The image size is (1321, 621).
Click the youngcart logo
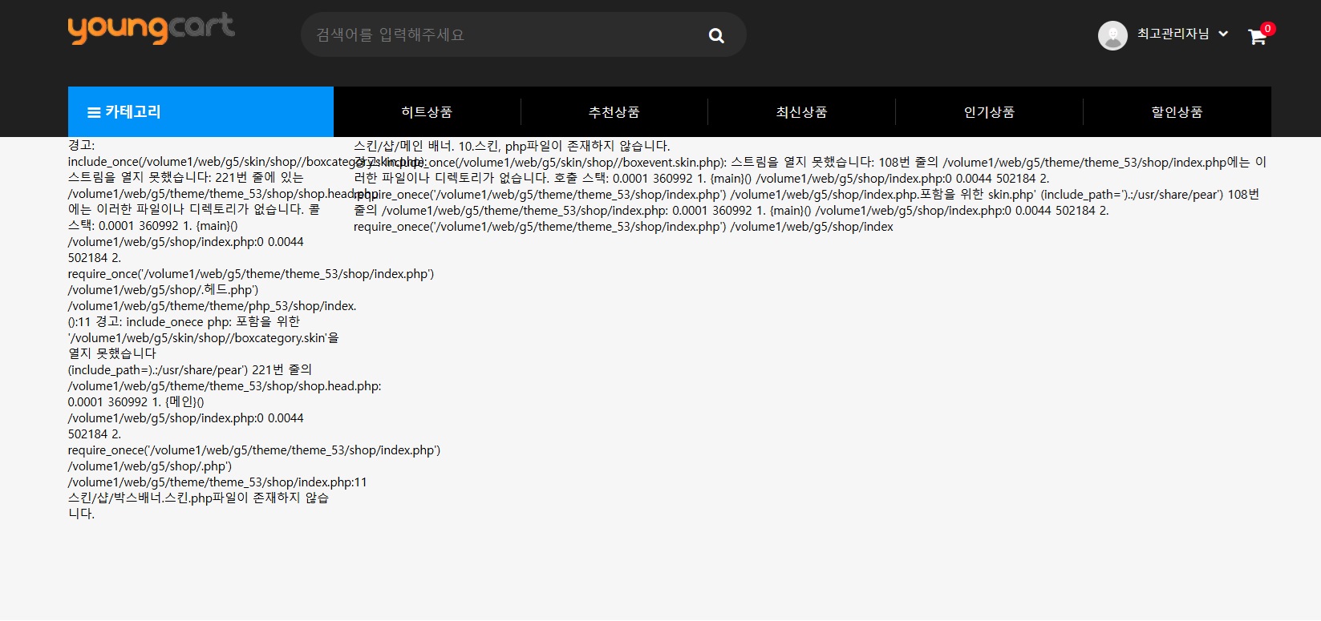(152, 29)
